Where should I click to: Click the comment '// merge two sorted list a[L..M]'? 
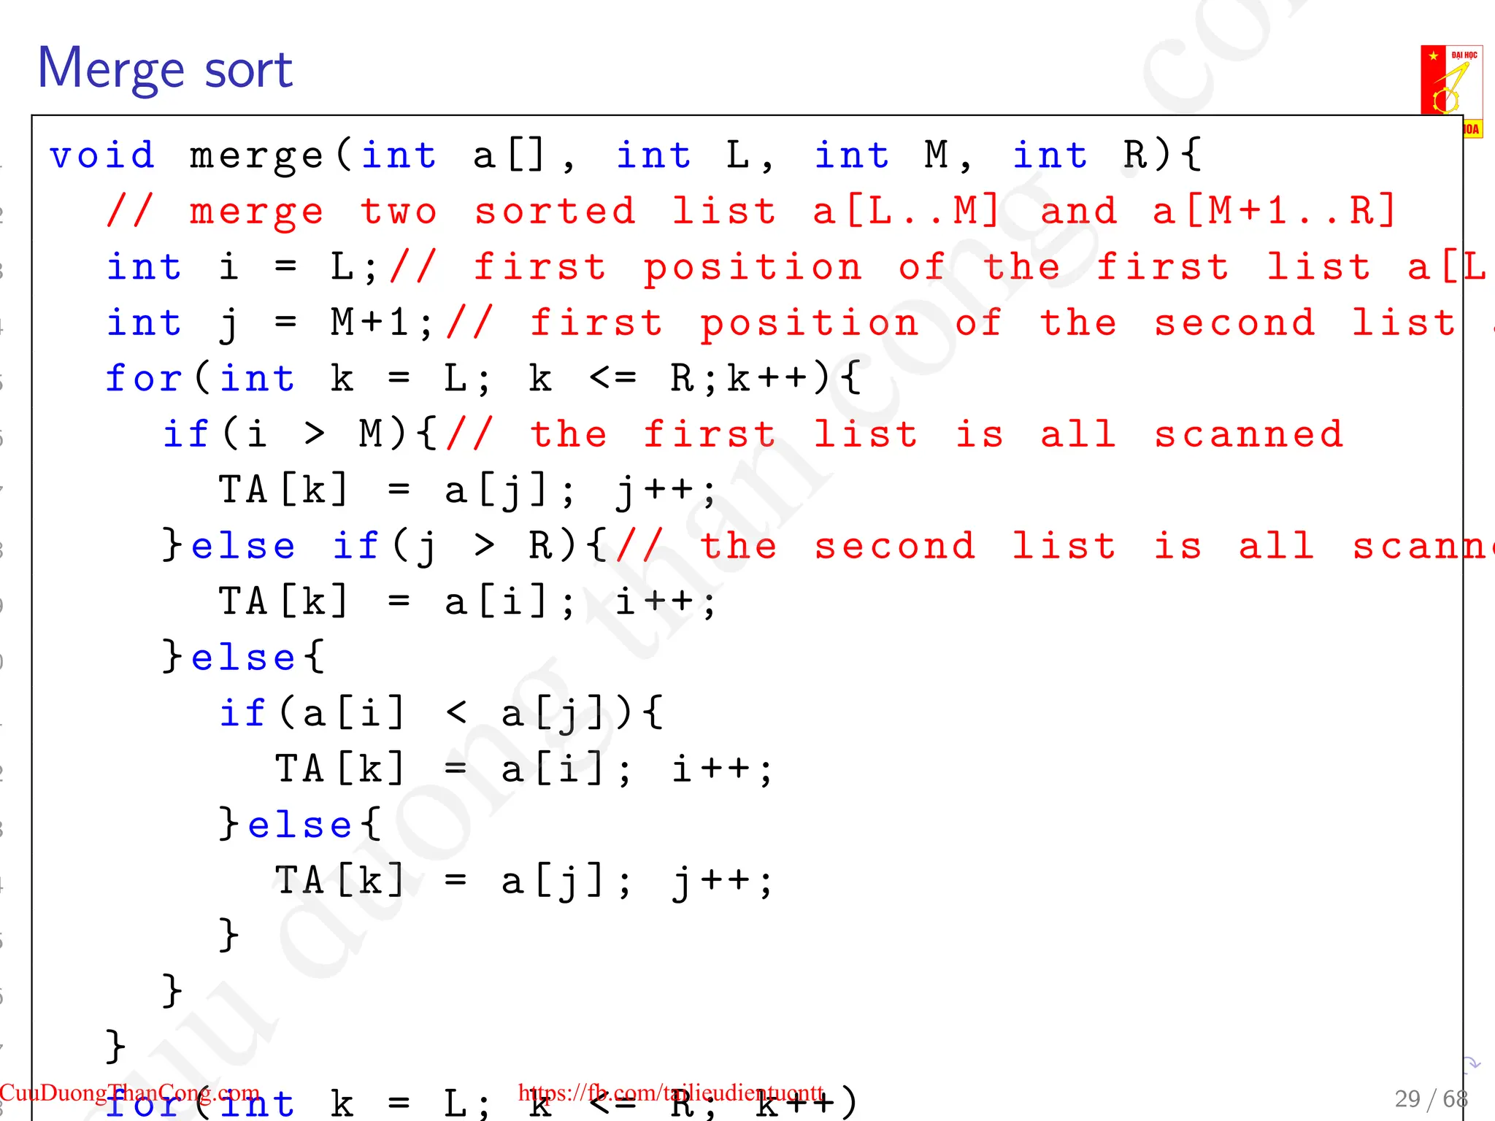click(x=553, y=212)
